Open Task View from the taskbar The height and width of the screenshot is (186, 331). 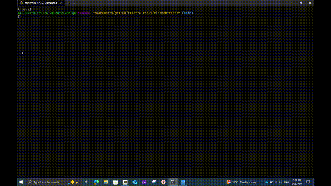(86, 182)
